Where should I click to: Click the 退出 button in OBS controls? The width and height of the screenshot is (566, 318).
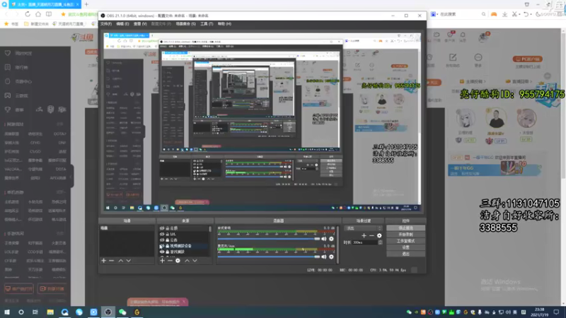[x=405, y=254]
